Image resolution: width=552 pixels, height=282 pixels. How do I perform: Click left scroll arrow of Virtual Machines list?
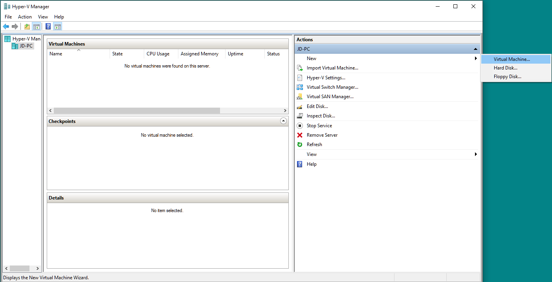click(x=50, y=111)
